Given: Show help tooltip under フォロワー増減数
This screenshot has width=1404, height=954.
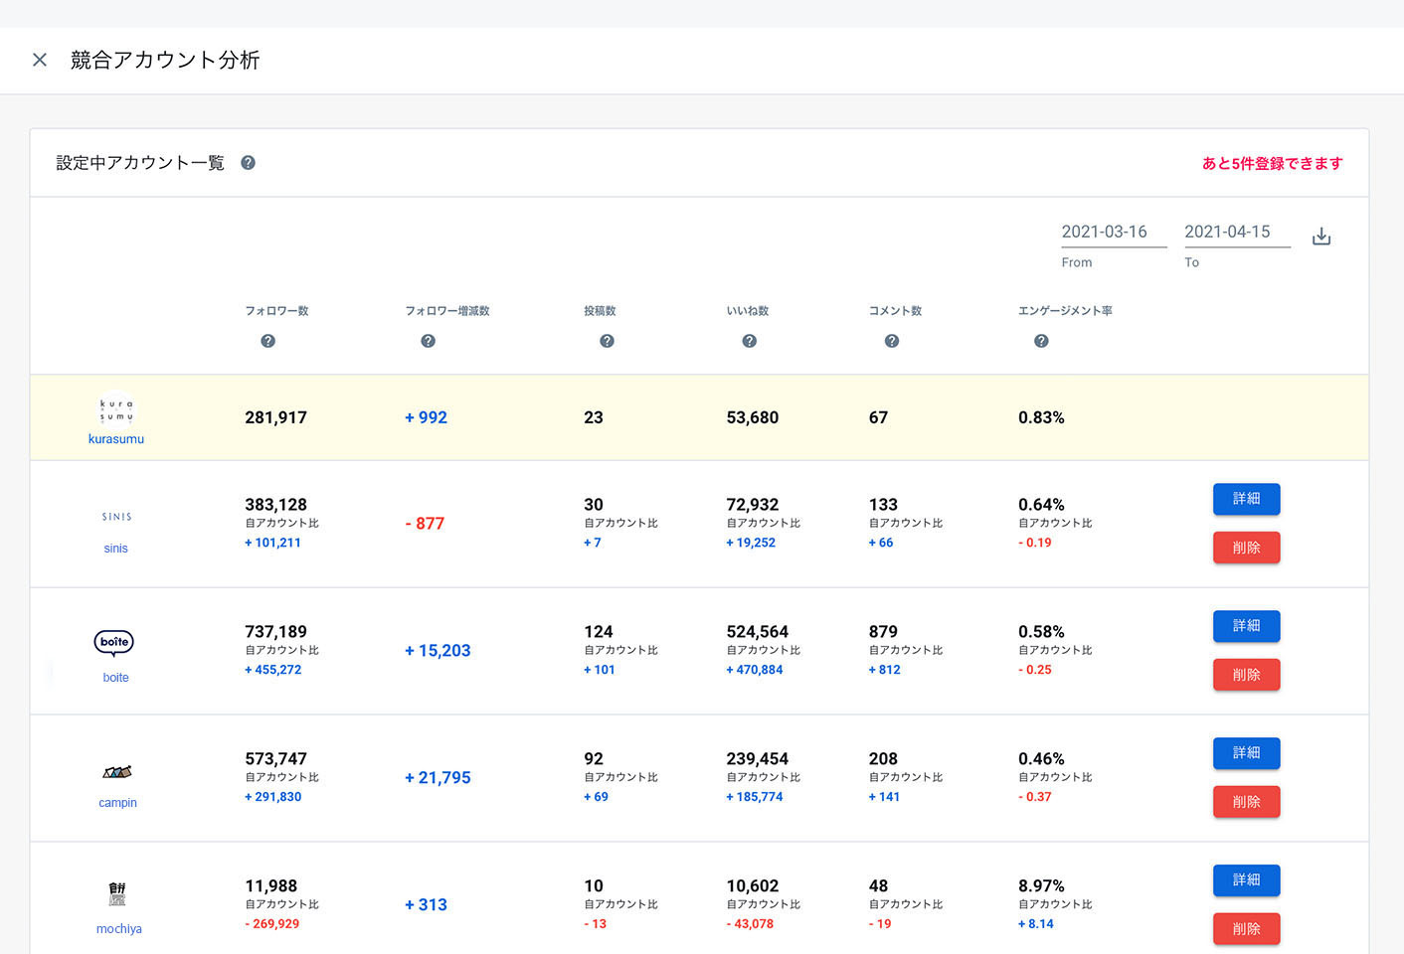Looking at the screenshot, I should 428,341.
